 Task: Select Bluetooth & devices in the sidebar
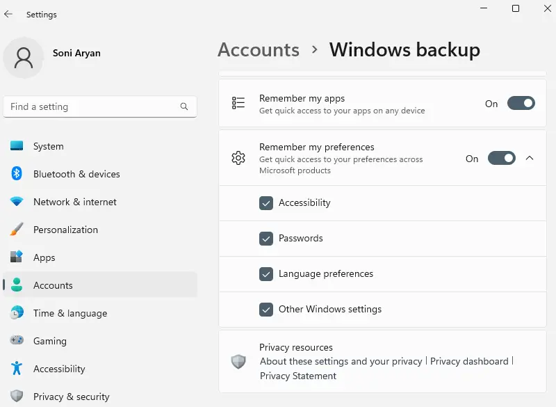76,174
